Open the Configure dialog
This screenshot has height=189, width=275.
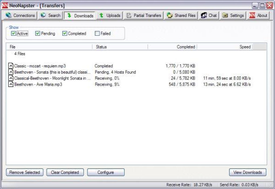pos(106,172)
